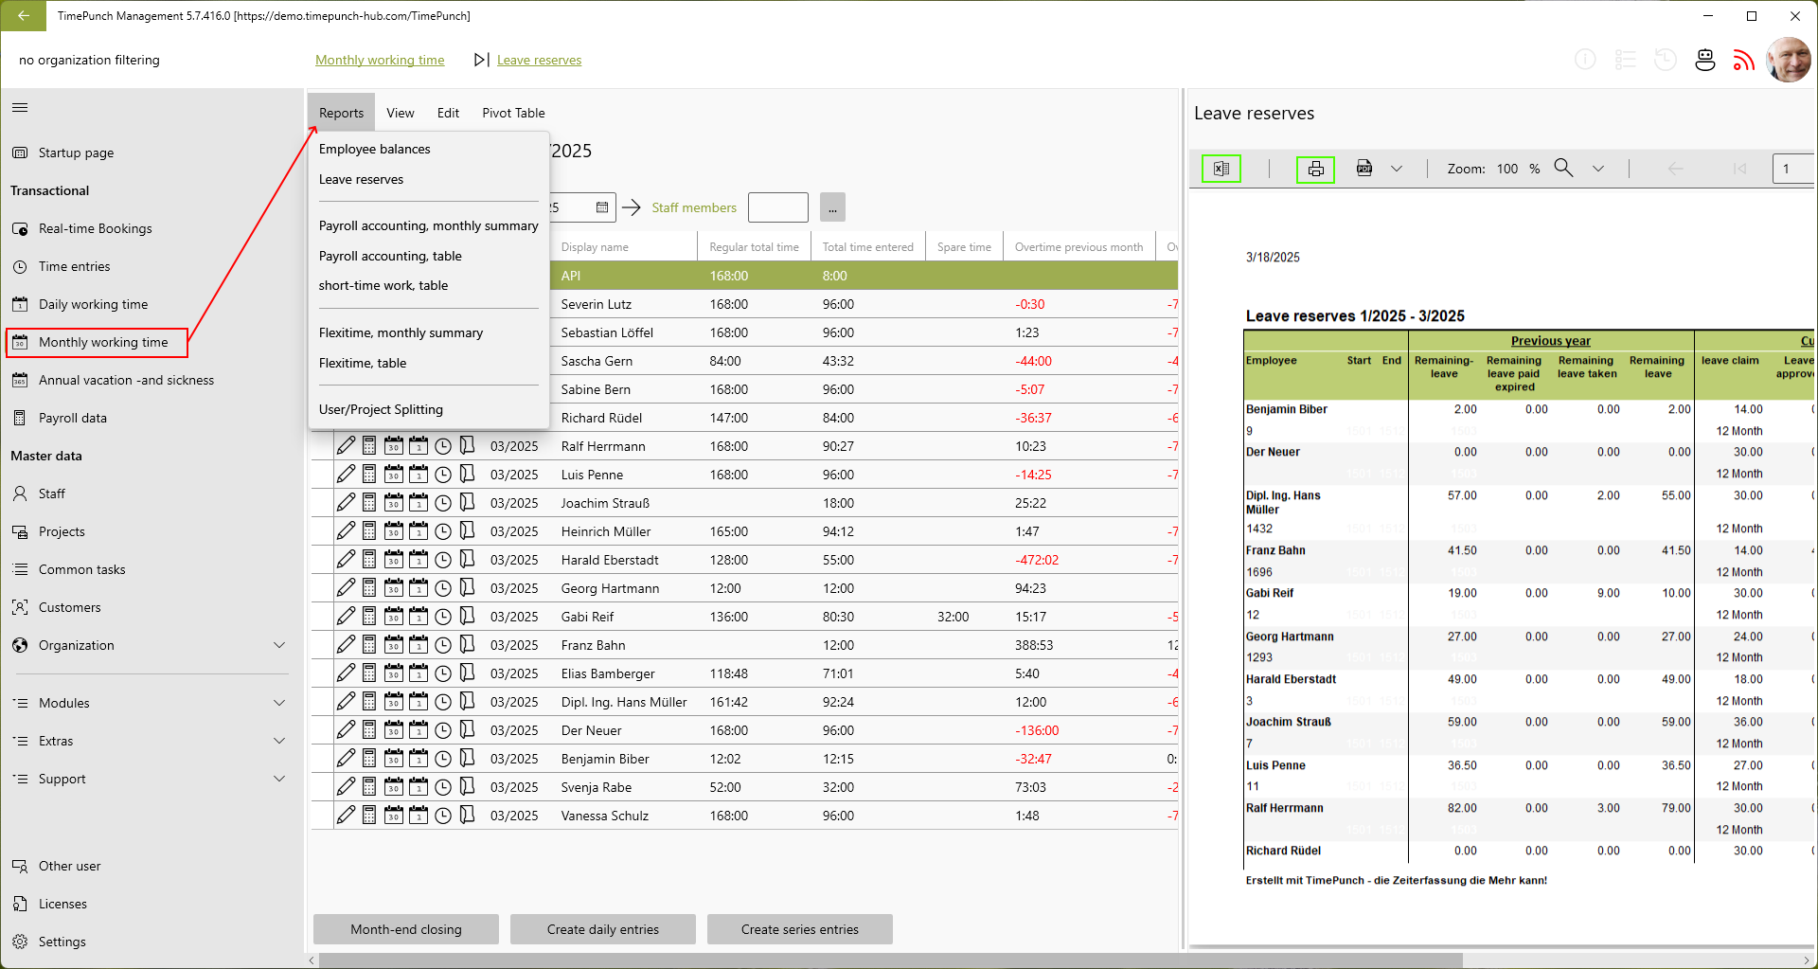Open the Edit menu
1818x969 pixels.
[x=448, y=113]
